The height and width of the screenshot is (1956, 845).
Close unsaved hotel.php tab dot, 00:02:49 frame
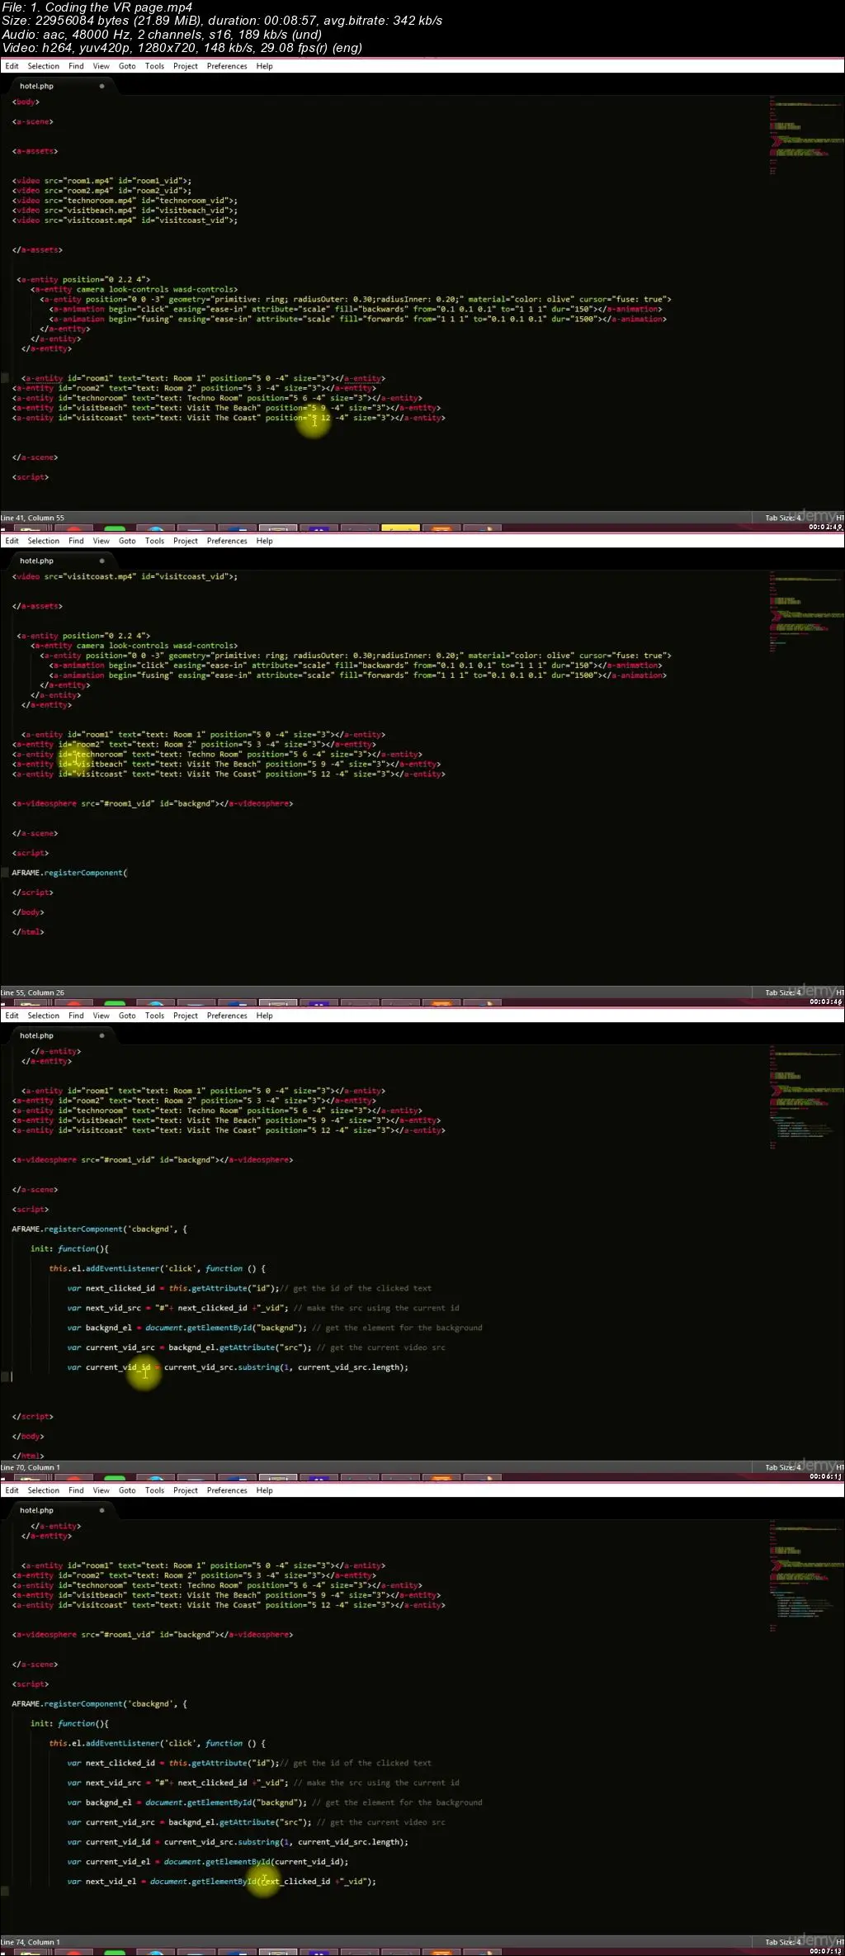click(101, 86)
